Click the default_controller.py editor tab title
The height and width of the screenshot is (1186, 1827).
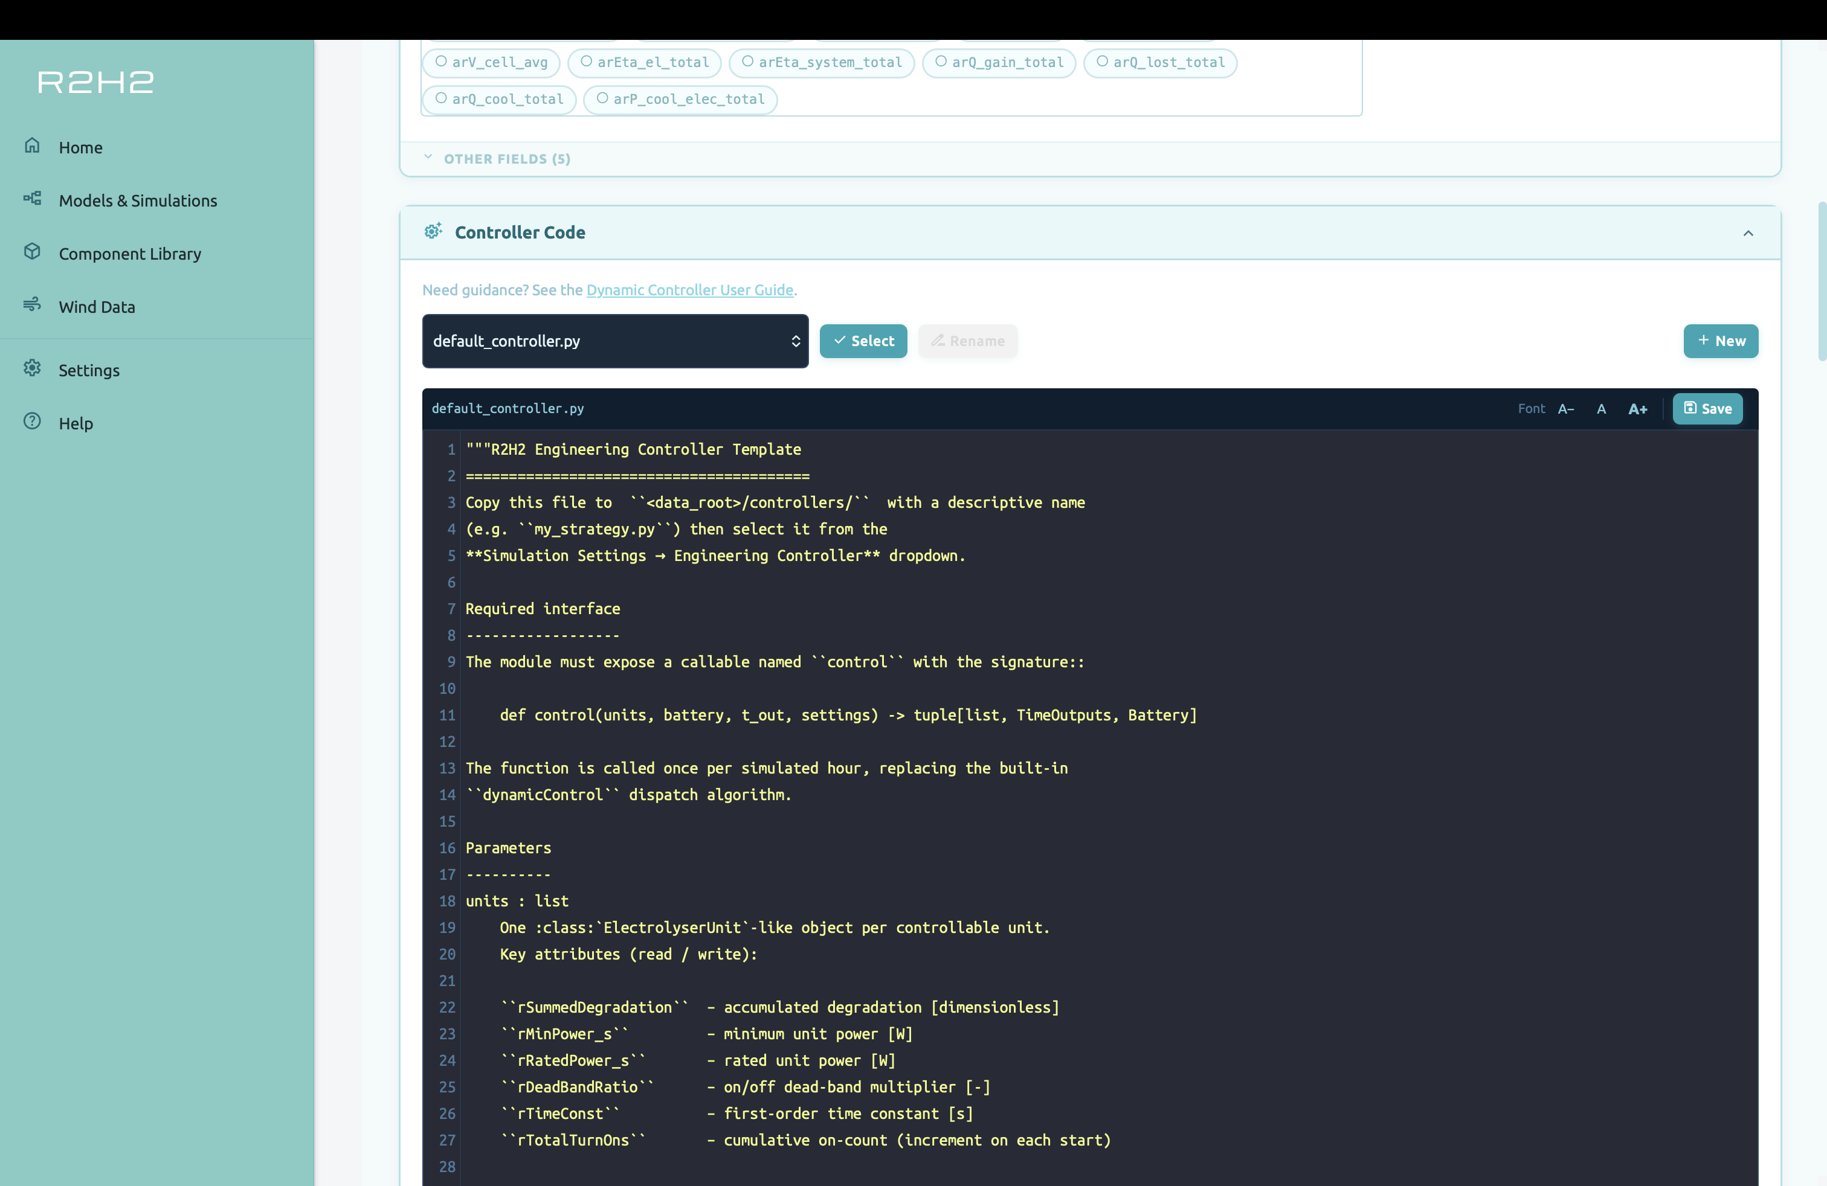click(508, 409)
